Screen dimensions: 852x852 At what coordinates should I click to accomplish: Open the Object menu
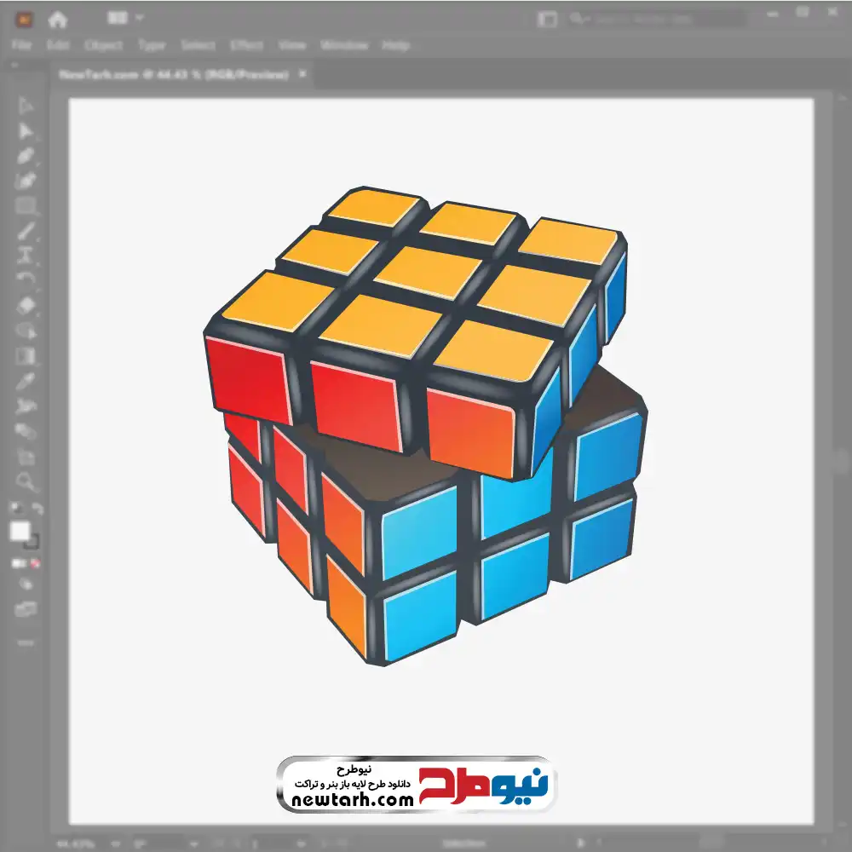103,46
